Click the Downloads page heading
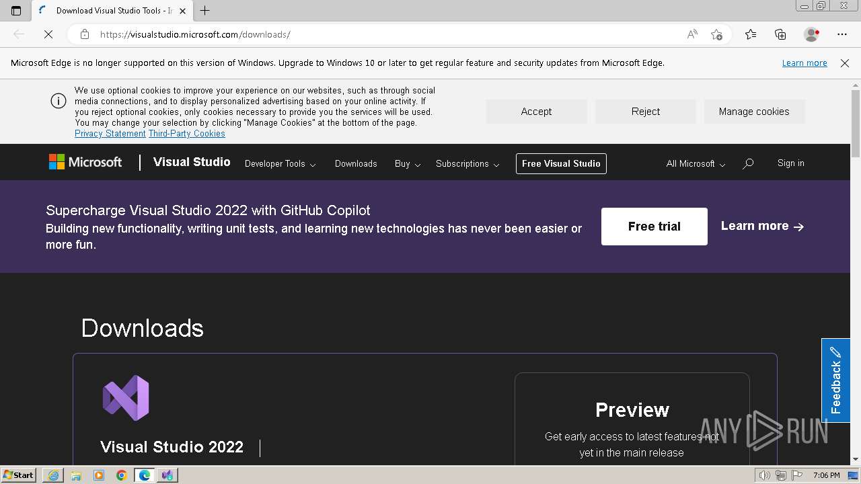 click(x=142, y=328)
